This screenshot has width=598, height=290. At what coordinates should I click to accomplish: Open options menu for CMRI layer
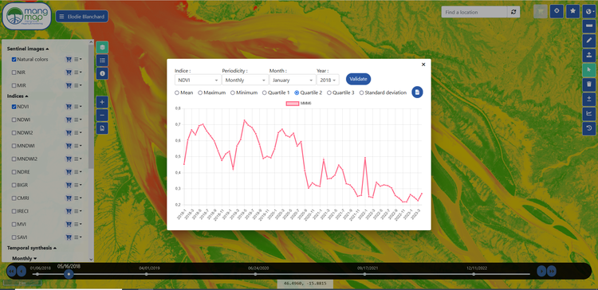pos(78,198)
